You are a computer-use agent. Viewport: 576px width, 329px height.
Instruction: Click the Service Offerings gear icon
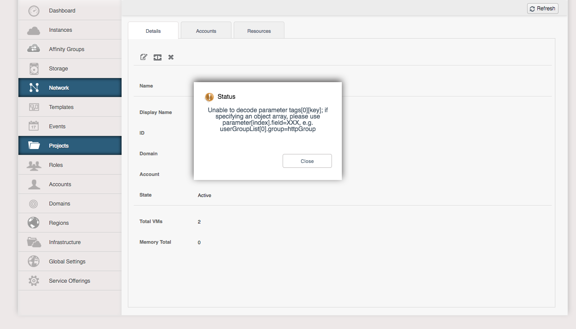34,281
